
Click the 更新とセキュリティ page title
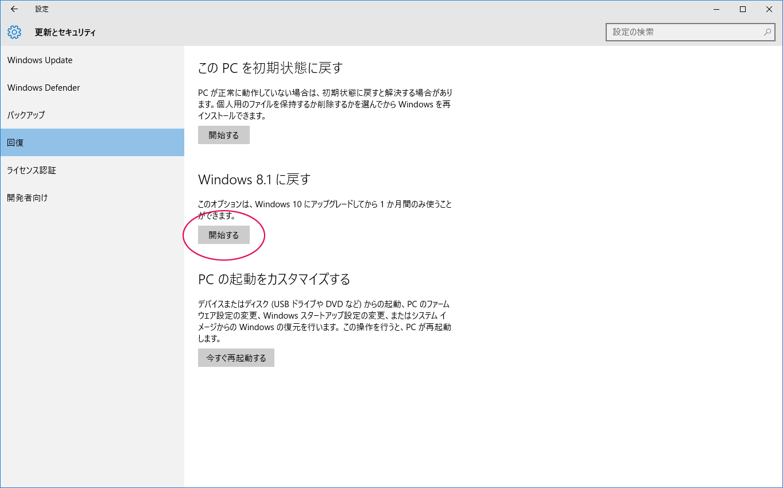65,32
